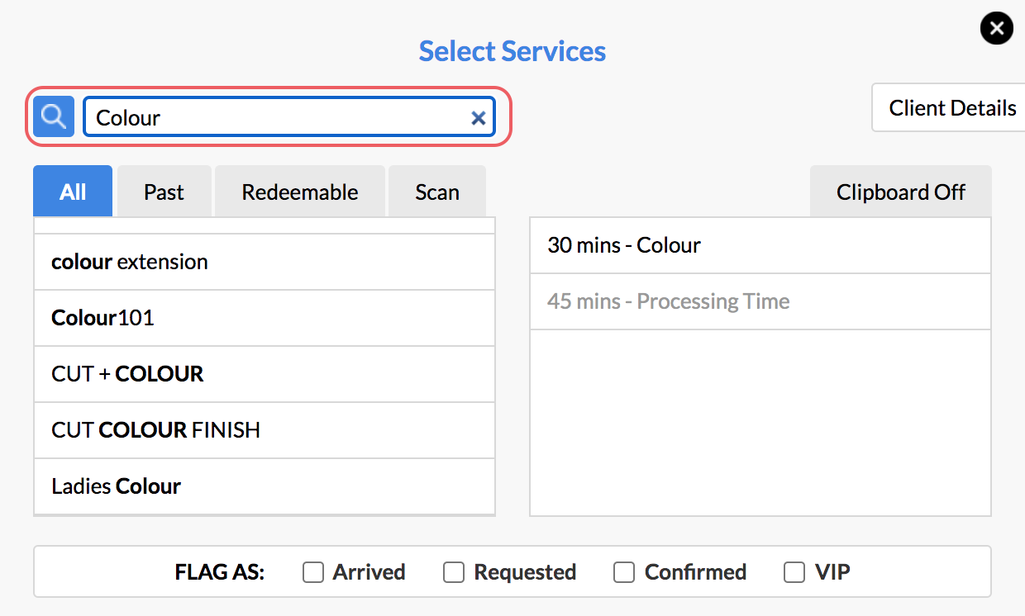Image resolution: width=1025 pixels, height=616 pixels.
Task: Open the Scan tab
Action: tap(437, 192)
